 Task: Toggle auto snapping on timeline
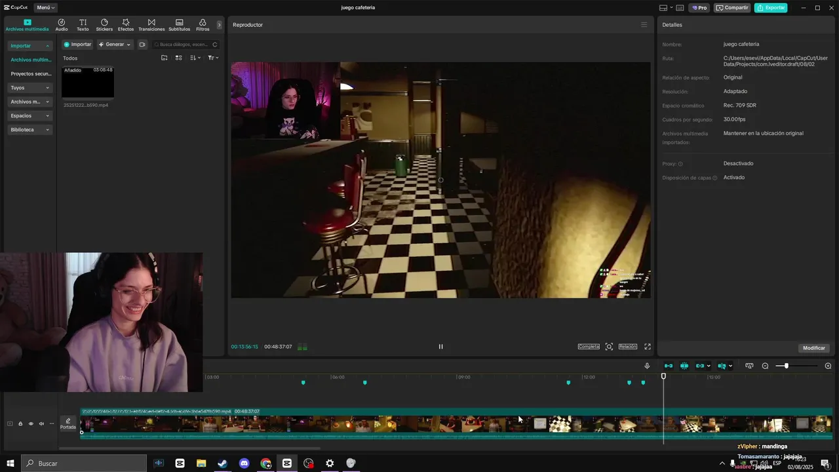pos(684,366)
